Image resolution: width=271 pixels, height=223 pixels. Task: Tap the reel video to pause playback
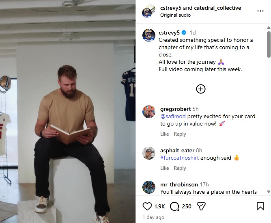click(x=68, y=111)
